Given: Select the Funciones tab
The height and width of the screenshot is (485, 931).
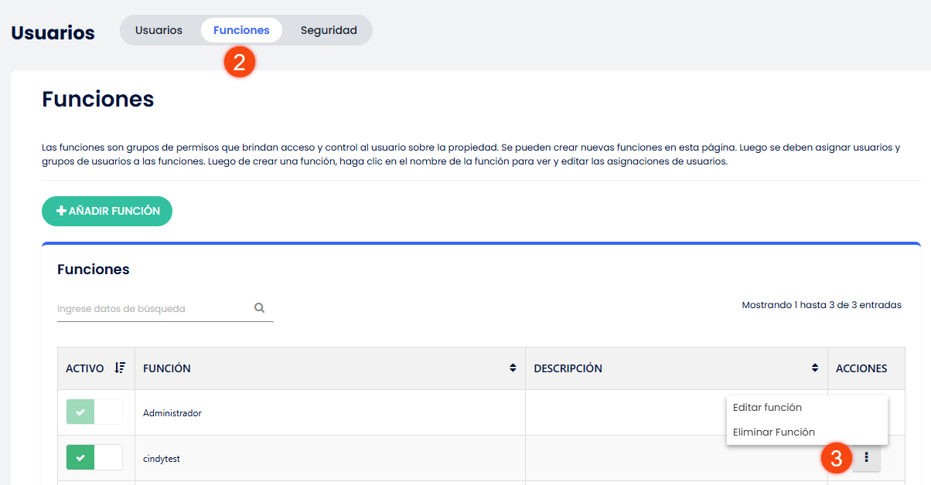Looking at the screenshot, I should (241, 30).
